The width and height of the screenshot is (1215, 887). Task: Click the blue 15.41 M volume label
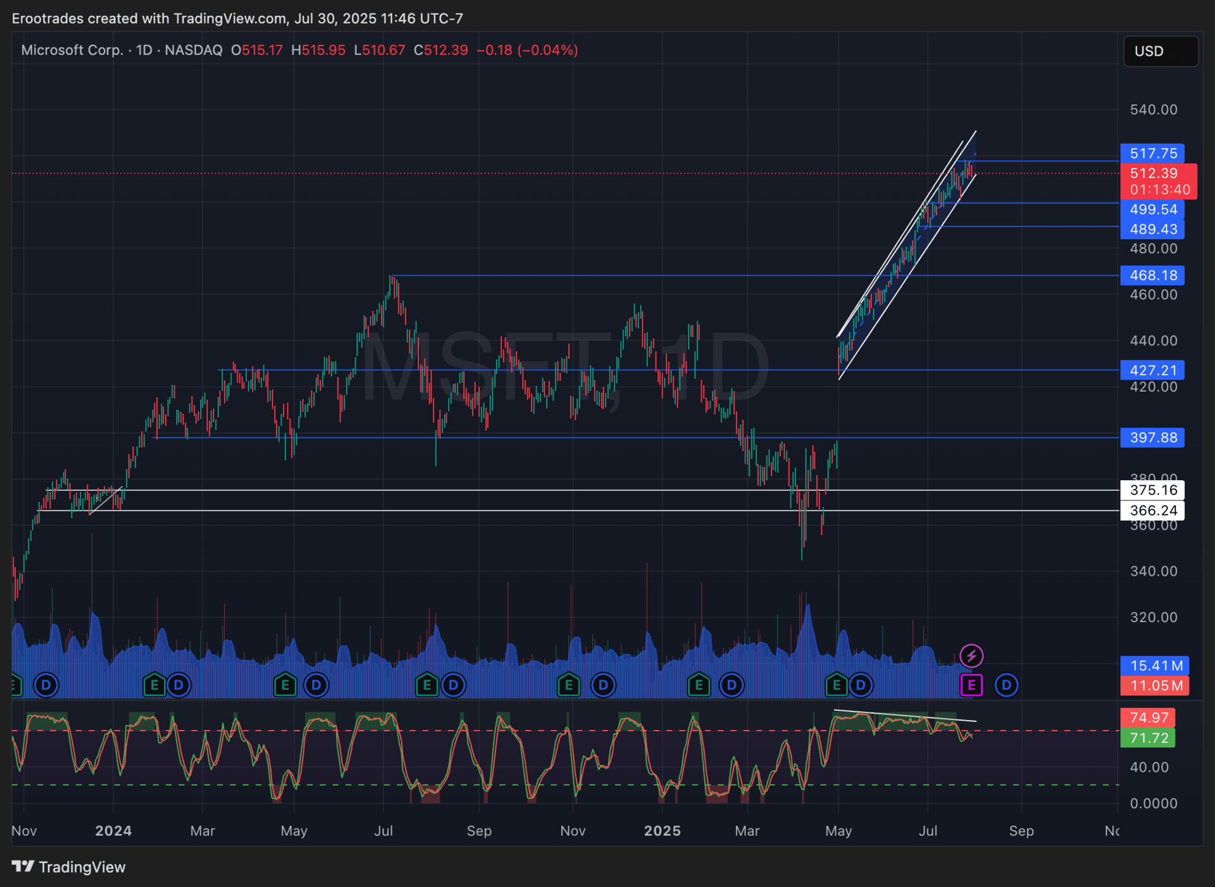(x=1155, y=666)
